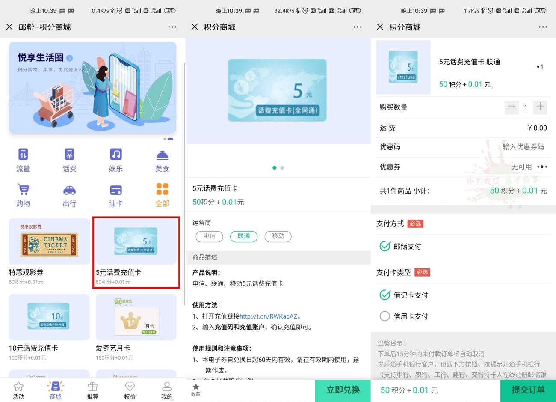556x402 pixels.
Task: Show 全部 all categories
Action: (162, 195)
